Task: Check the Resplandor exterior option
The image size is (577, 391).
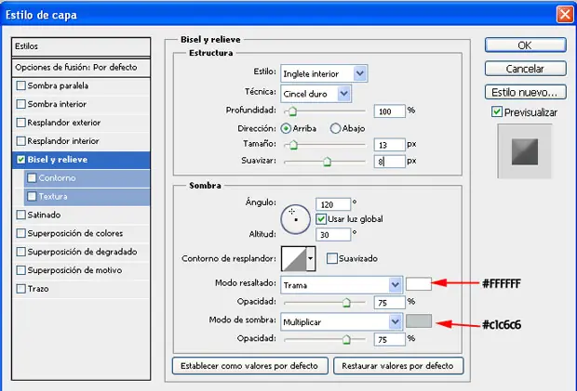Action: point(21,123)
